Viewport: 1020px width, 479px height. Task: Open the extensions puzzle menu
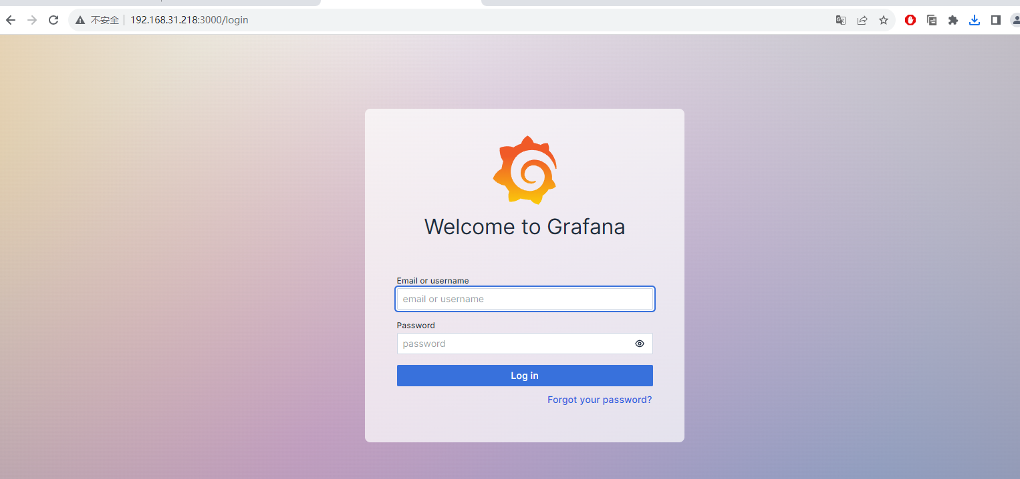[953, 20]
